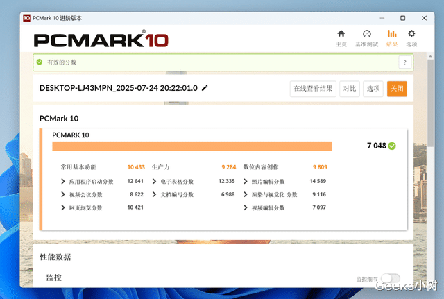Click the 8 622 video conferencing score

pos(137,194)
